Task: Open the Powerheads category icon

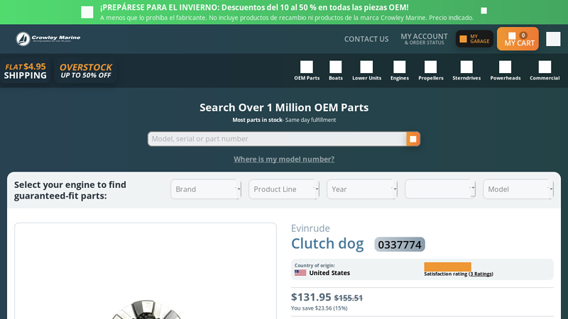Action: 505,67
